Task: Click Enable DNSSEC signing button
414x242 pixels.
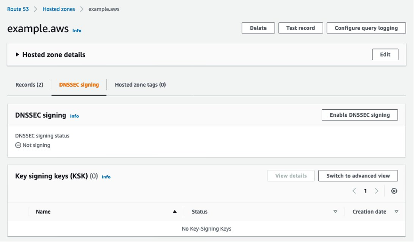Action: [x=360, y=115]
